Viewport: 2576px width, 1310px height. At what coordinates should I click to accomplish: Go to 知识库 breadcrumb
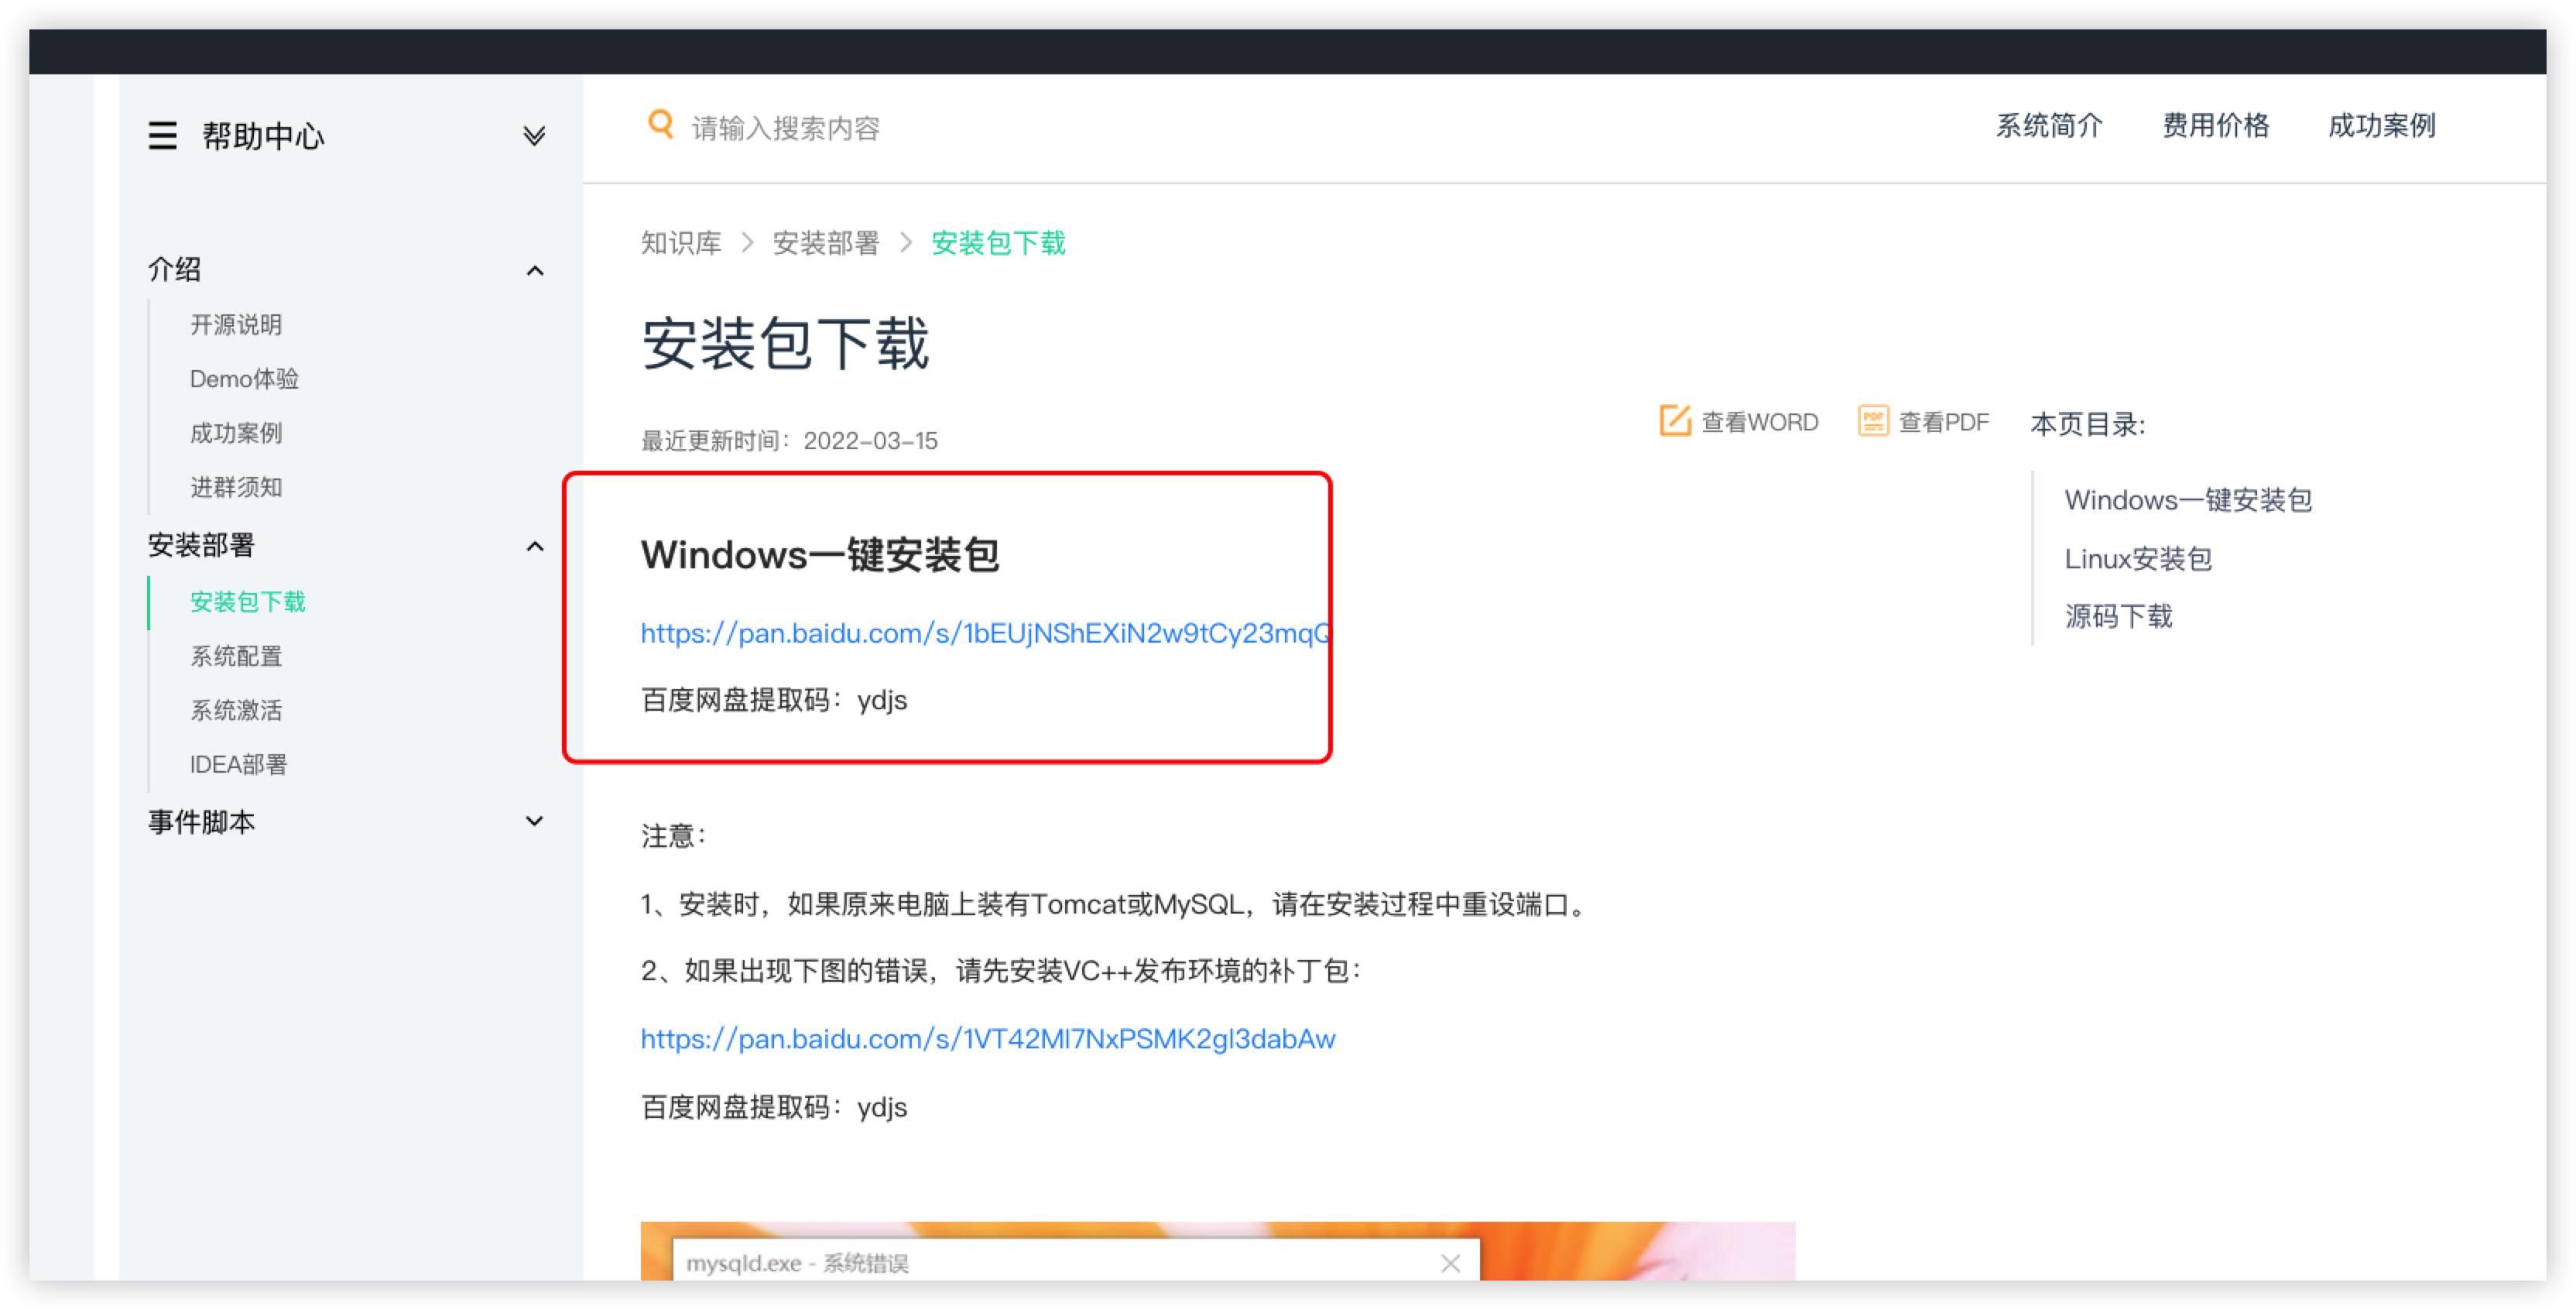click(x=680, y=243)
